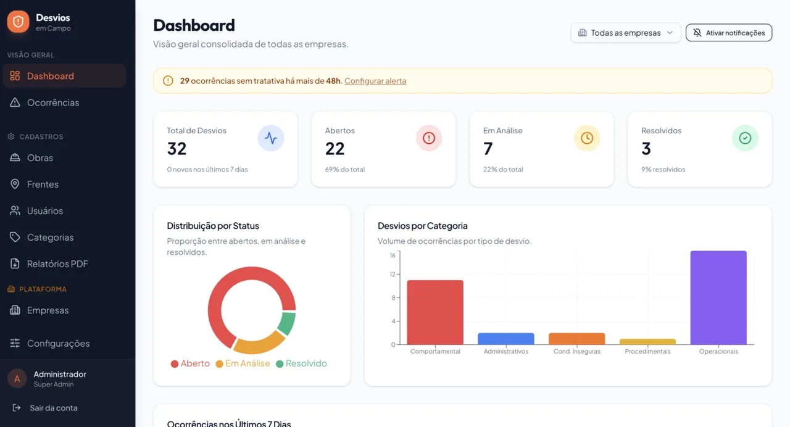Click the muted bell icon on notifications button
The width and height of the screenshot is (790, 427).
click(x=697, y=33)
